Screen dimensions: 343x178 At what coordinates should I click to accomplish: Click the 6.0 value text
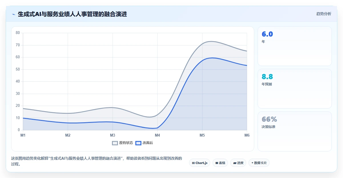267,34
